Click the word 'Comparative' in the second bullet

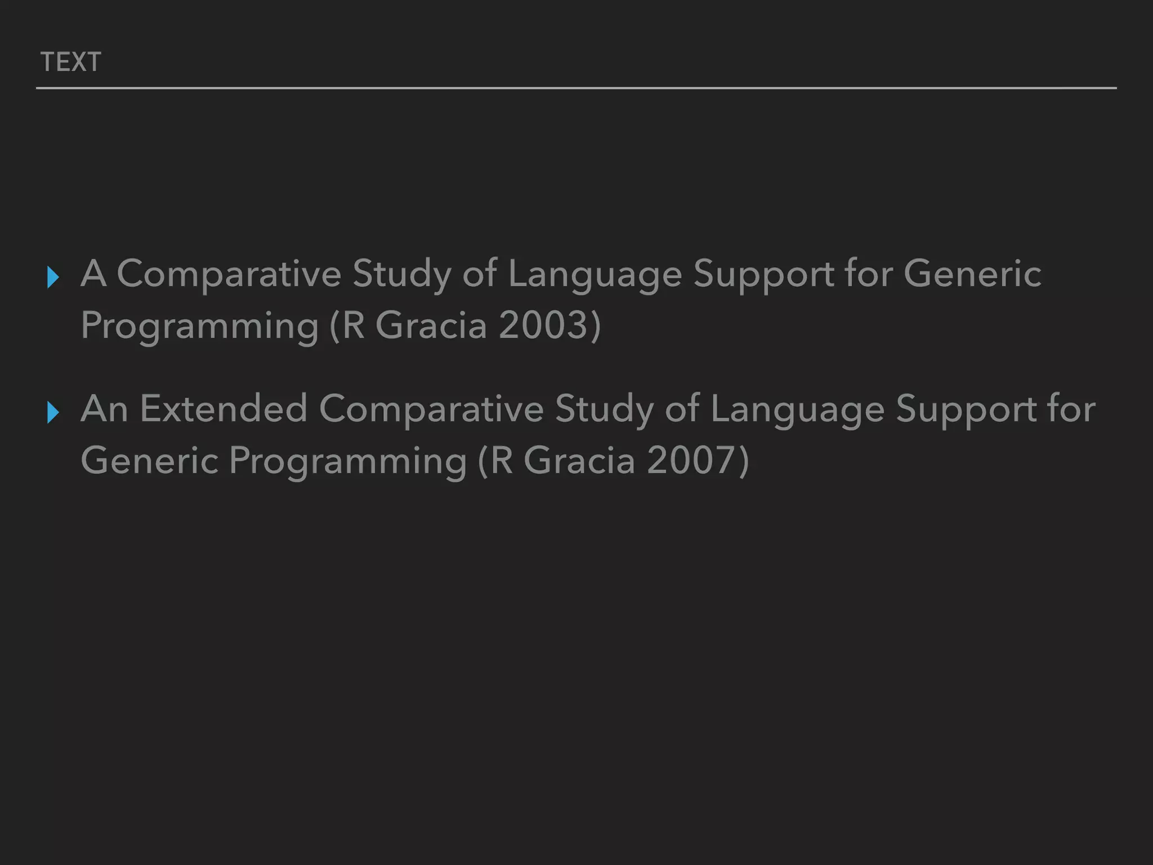click(431, 410)
